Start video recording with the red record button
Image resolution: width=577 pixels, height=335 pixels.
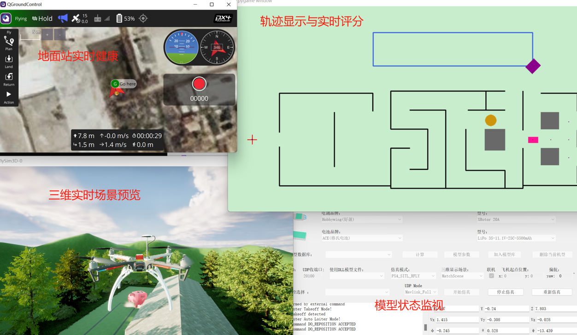tap(199, 84)
